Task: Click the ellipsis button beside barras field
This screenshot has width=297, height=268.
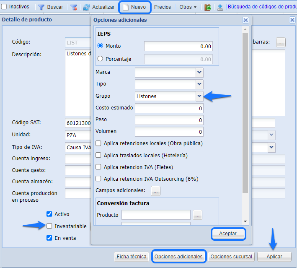Action: pos(281,42)
